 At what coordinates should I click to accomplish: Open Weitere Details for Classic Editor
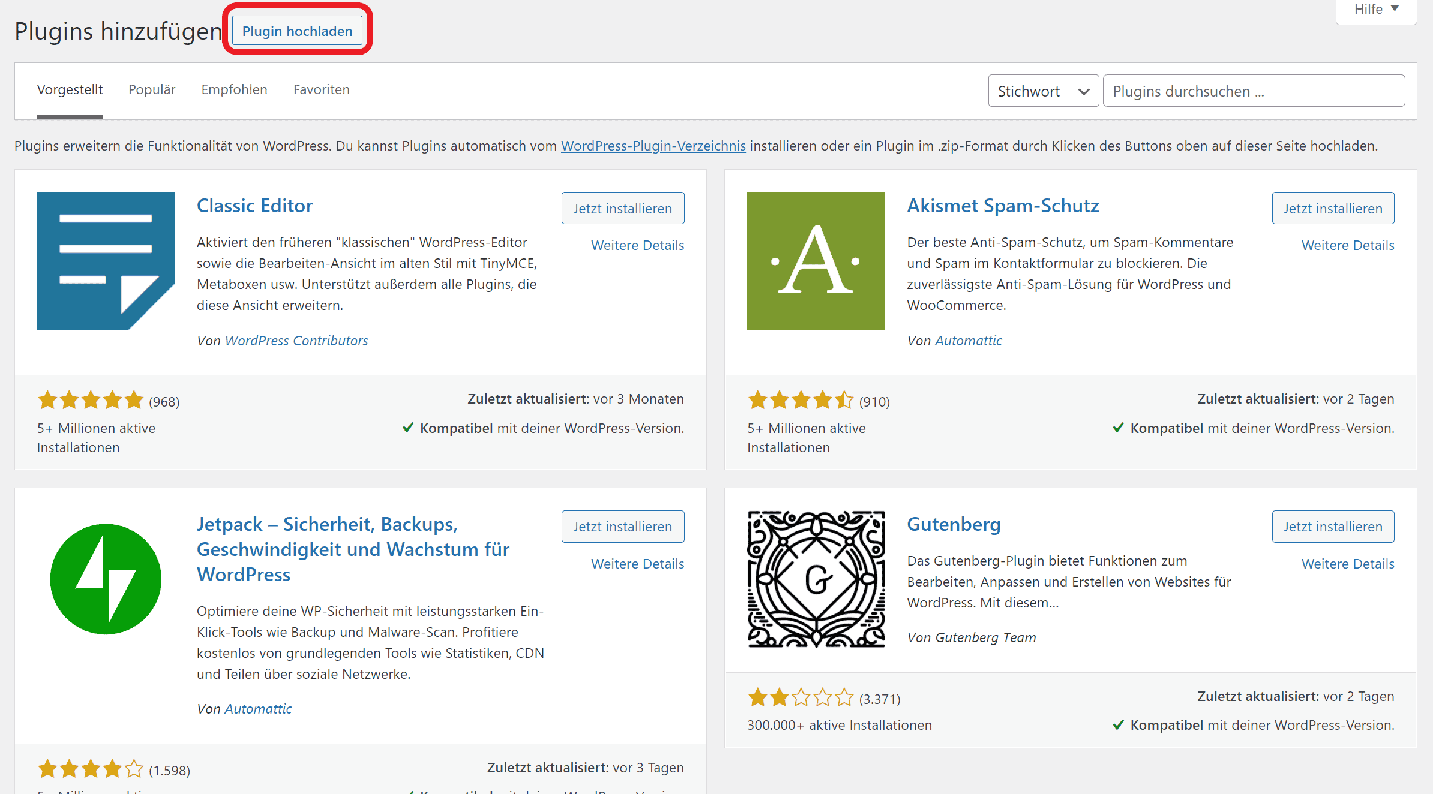pyautogui.click(x=638, y=245)
